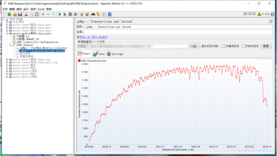Collapse all nodes with minus icon
The height and width of the screenshot is (156, 277).
pyautogui.click(x=48, y=14)
